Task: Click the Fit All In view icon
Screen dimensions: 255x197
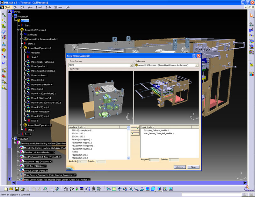Action: [114, 189]
